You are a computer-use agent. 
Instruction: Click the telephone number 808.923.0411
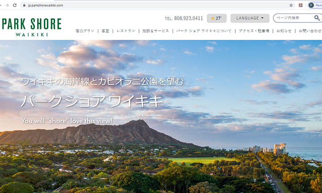click(x=188, y=18)
